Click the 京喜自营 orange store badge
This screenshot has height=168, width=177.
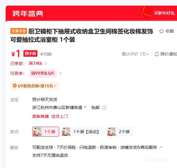coord(19,31)
